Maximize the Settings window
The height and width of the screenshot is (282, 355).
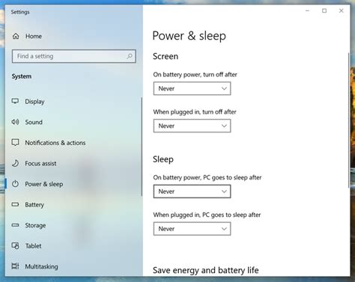pyautogui.click(x=324, y=10)
